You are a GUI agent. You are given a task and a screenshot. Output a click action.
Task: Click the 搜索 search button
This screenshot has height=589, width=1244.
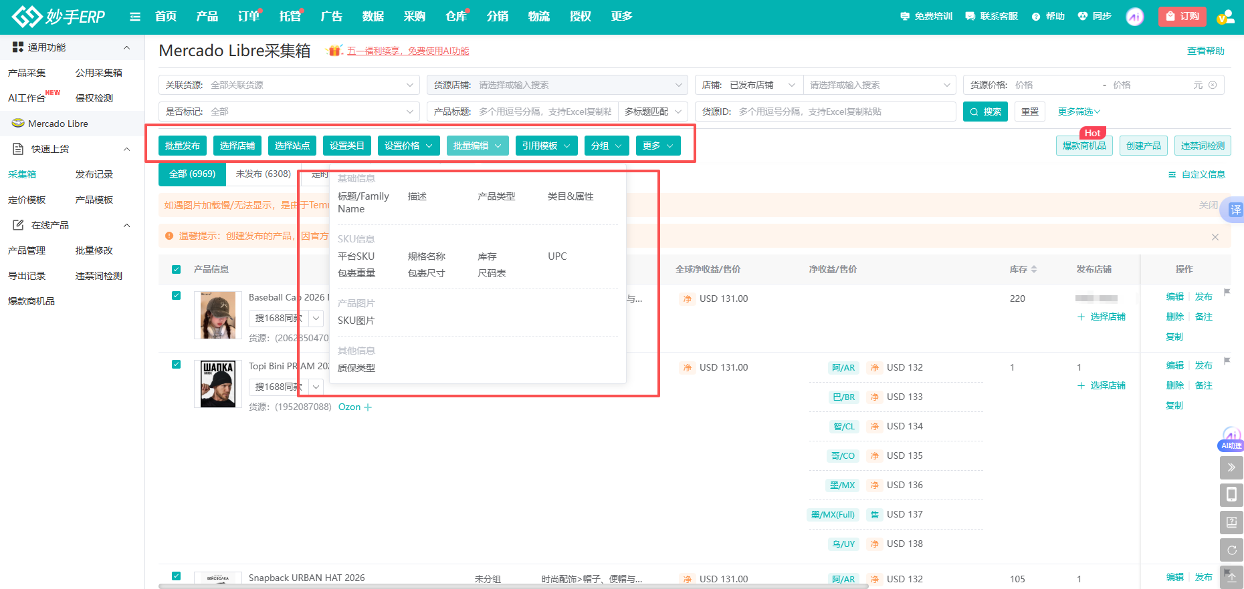pos(985,112)
